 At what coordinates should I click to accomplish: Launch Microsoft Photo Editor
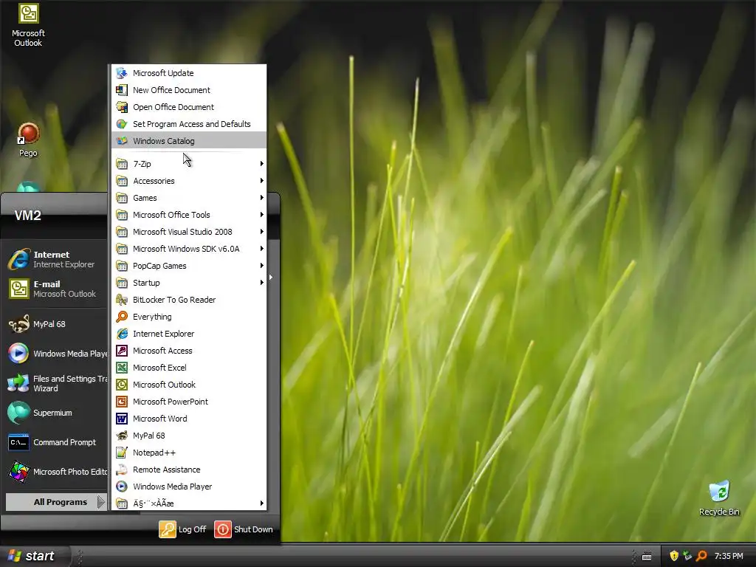pos(55,472)
